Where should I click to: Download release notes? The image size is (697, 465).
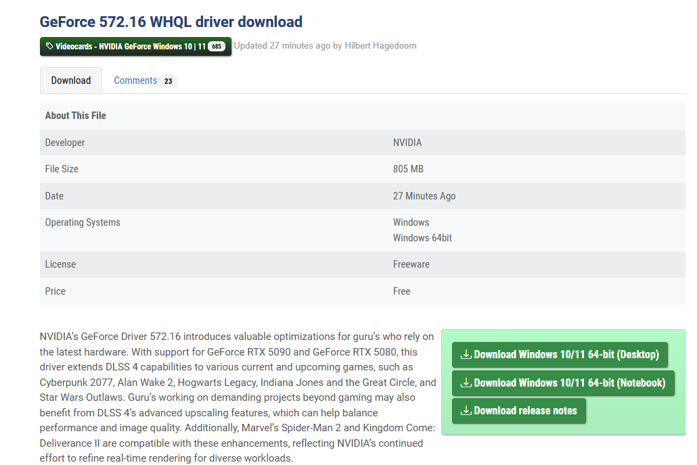coord(519,411)
